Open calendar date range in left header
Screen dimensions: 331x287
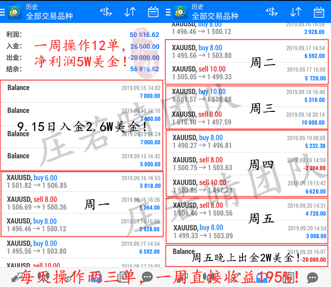click(153, 12)
